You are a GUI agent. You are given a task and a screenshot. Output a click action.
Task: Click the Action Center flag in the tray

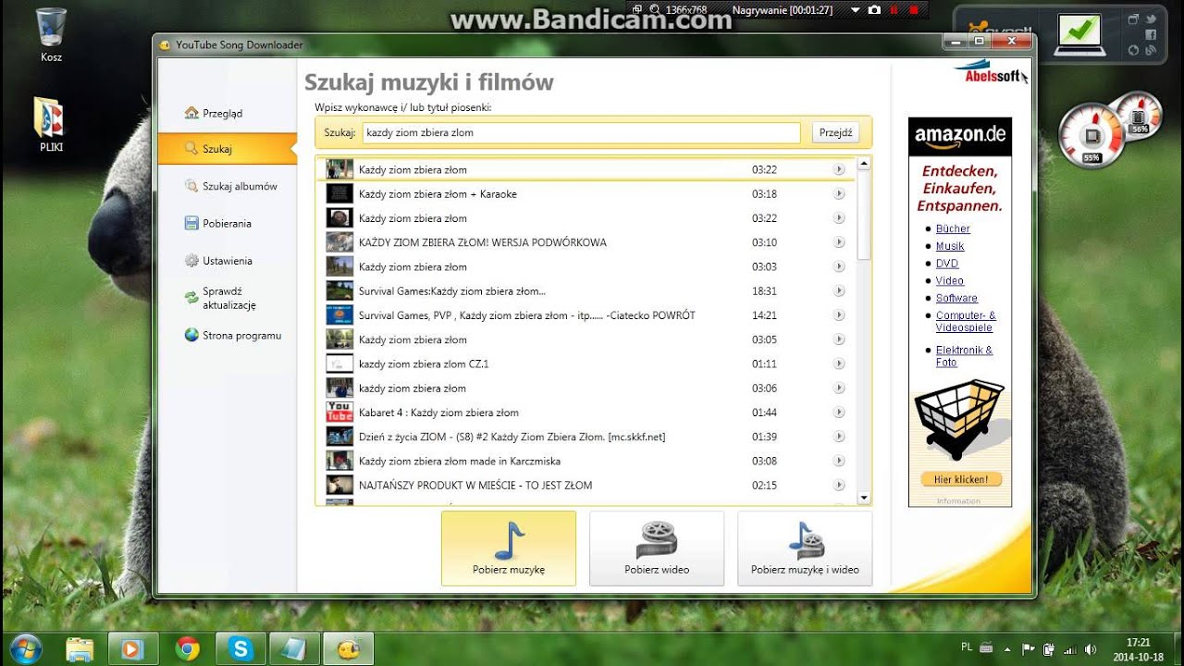pyautogui.click(x=1029, y=649)
